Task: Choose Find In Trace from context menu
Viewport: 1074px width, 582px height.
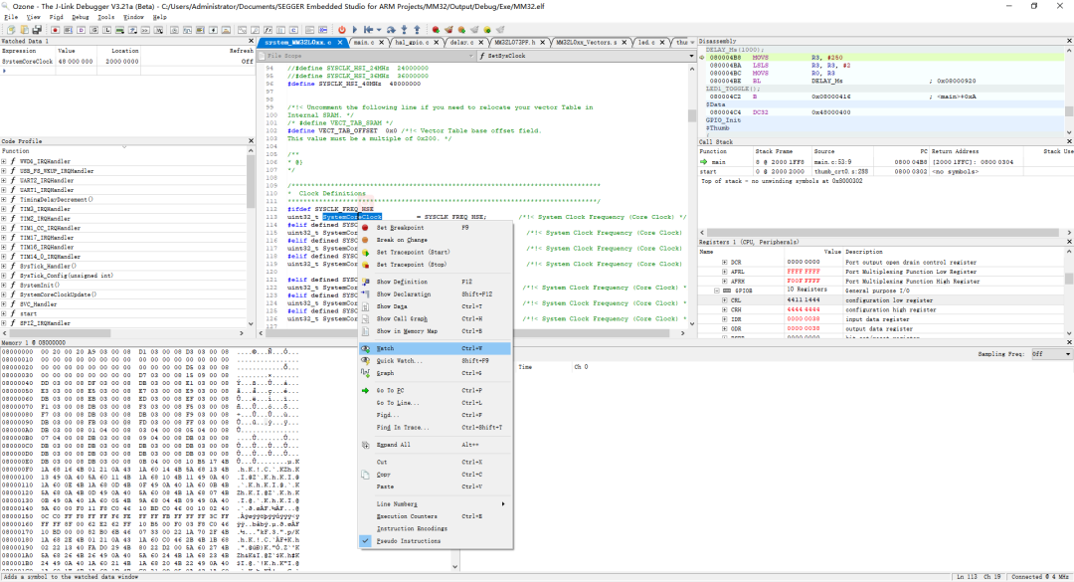Action: [x=436, y=427]
